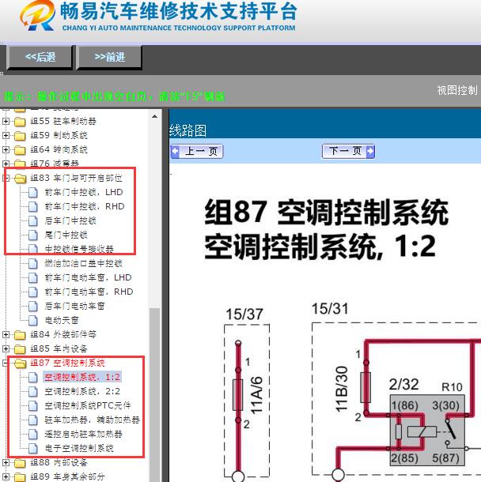Expand the 组59 制动系统 node
Screen dimensions: 481x482
click(x=6, y=135)
